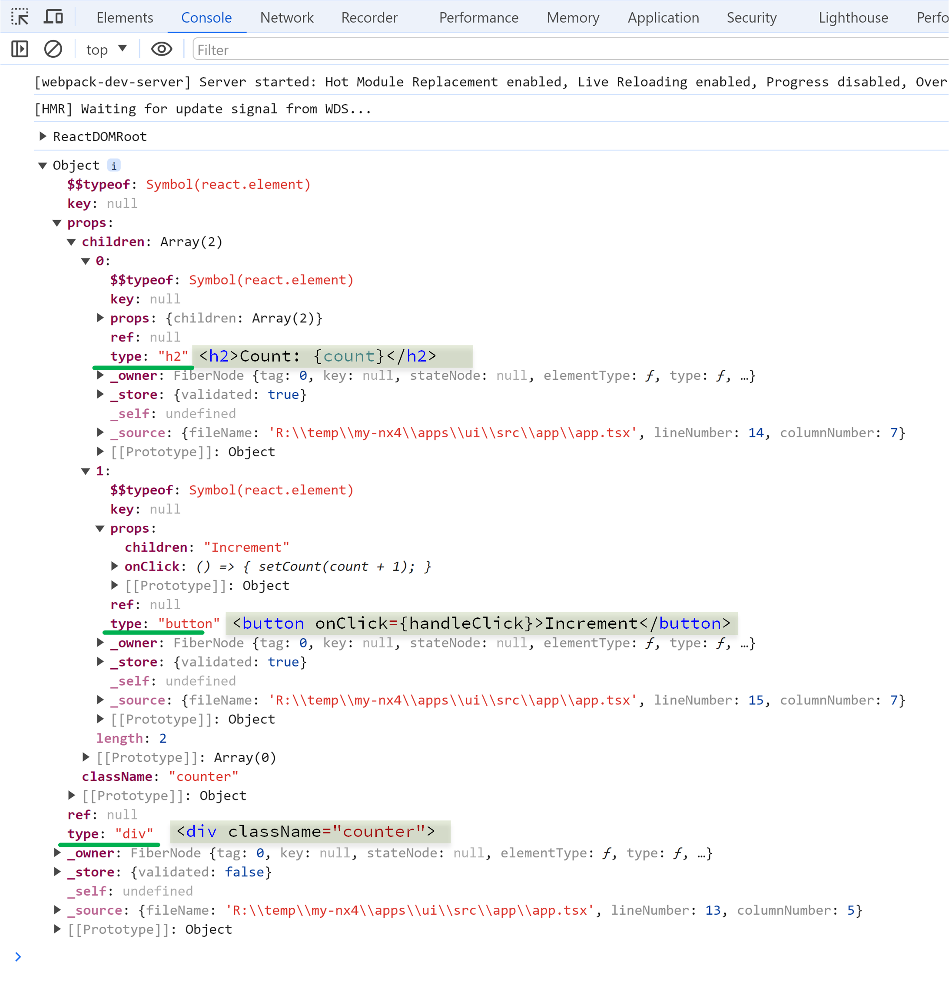The width and height of the screenshot is (949, 982).
Task: Open the Recorder tab
Action: pos(369,17)
